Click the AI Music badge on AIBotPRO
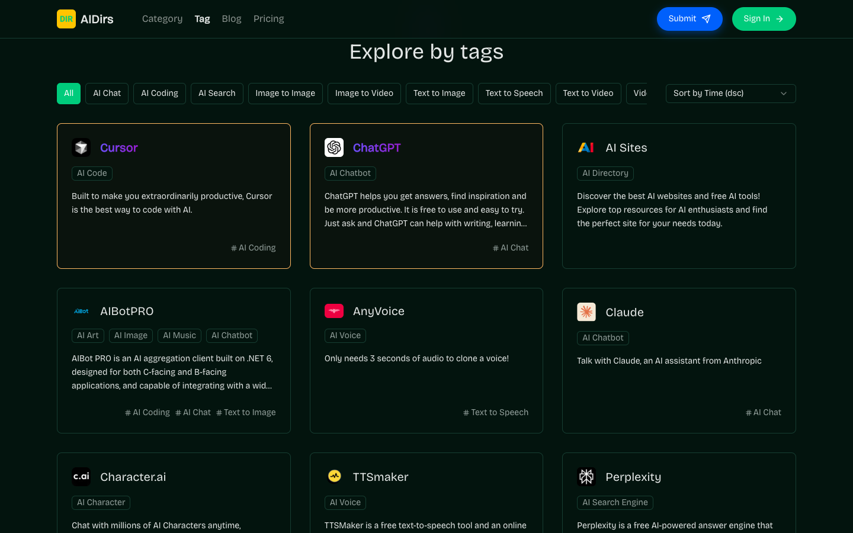853x533 pixels. click(179, 336)
